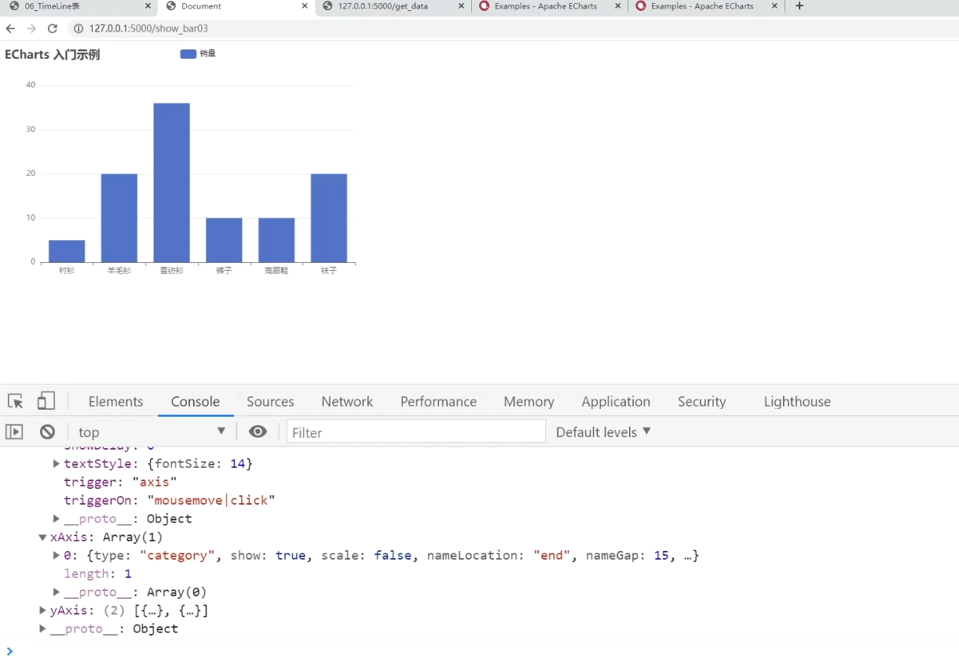Click the ECharts 入门示例 chart title
The height and width of the screenshot is (671, 959).
[x=53, y=54]
